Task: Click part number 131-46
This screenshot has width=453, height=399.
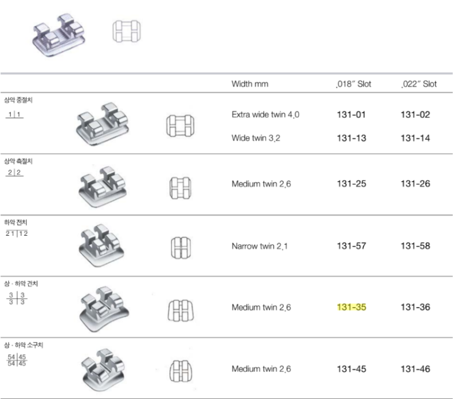Action: [x=416, y=369]
